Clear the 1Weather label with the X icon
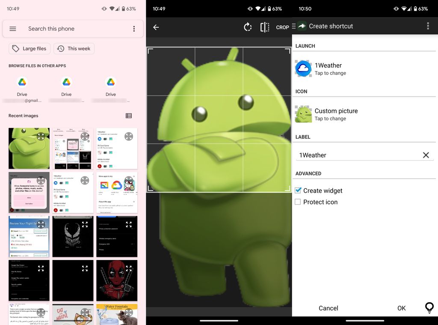 coord(426,155)
